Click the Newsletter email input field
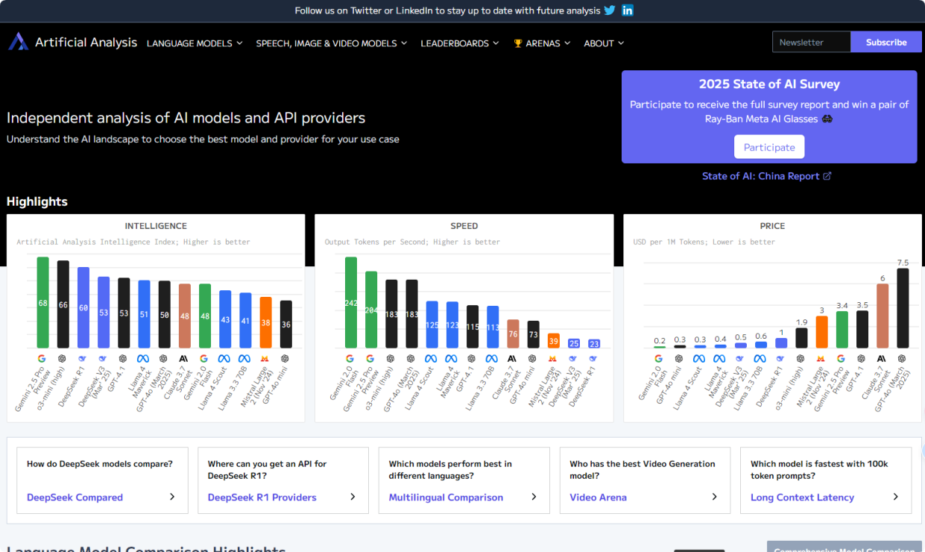The image size is (925, 552). (811, 43)
